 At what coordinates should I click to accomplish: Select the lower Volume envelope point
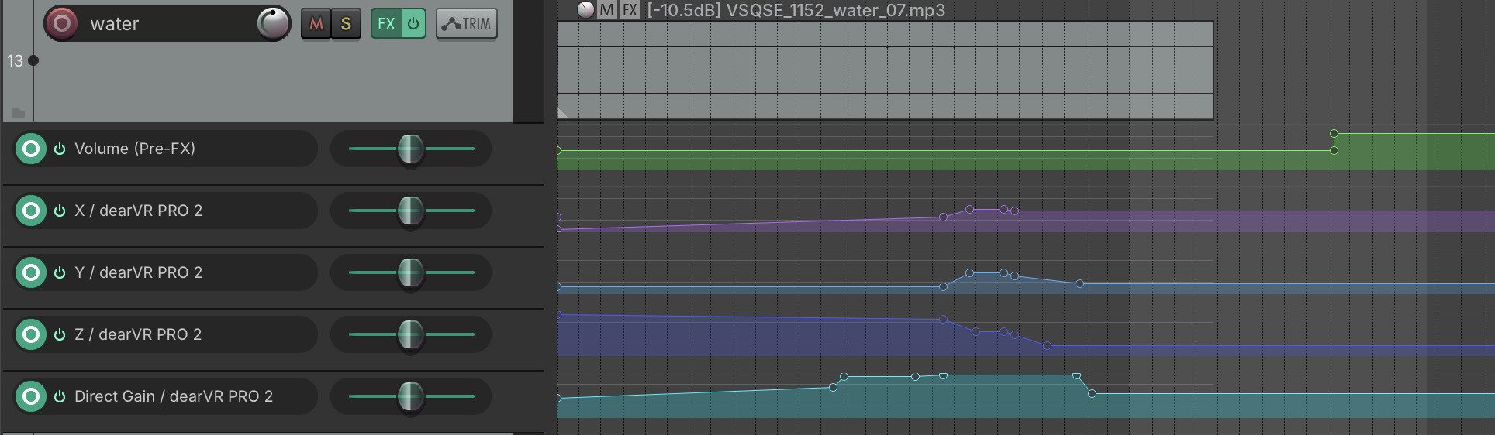(1334, 150)
